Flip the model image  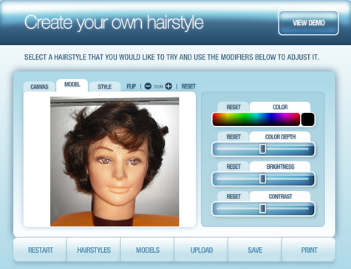coord(132,86)
